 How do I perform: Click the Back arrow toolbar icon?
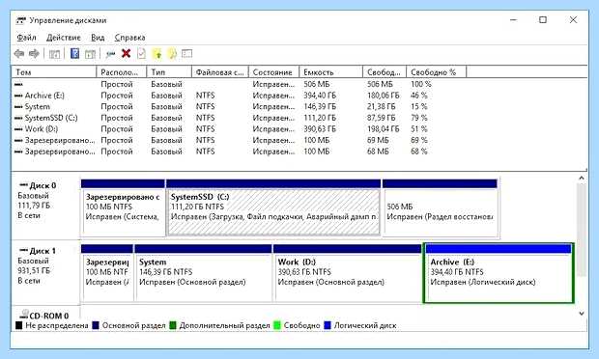pos(19,54)
